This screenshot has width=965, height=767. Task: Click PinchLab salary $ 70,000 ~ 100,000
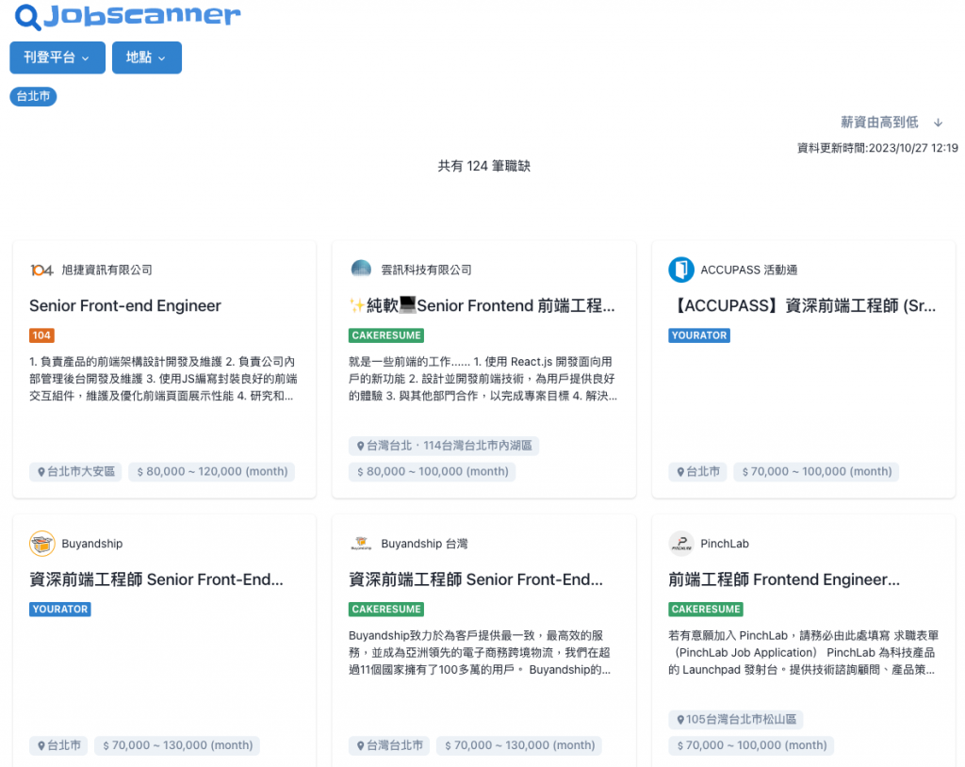pyautogui.click(x=751, y=745)
